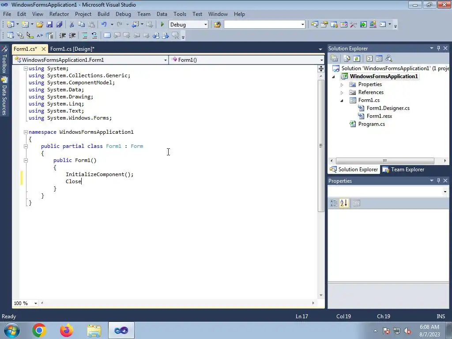Click View Code icon in Solution Explorer

tap(369, 59)
